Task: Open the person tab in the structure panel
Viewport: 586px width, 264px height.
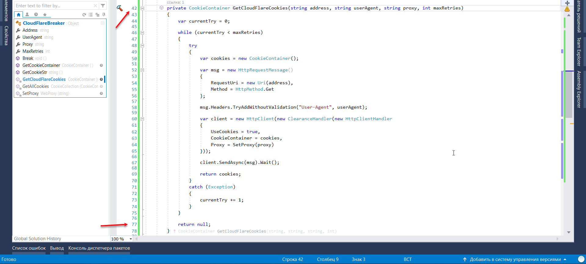Action: 27,15
